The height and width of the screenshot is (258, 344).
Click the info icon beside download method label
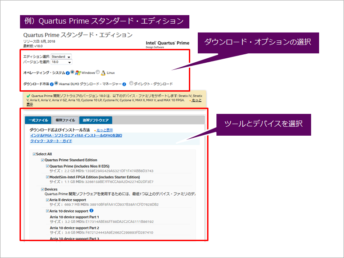pyautogui.click(x=52, y=84)
